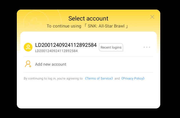Close the Select account dialog
This screenshot has height=118, width=180.
(x=152, y=17)
